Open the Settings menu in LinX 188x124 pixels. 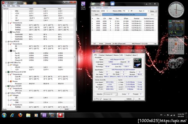pos(99,8)
